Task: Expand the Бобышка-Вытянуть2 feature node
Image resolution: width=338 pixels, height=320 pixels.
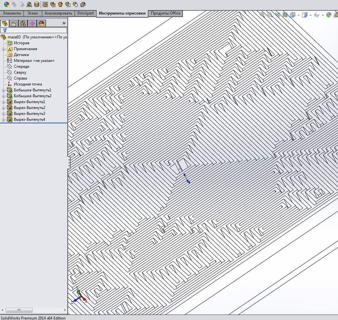Action: click(4, 96)
